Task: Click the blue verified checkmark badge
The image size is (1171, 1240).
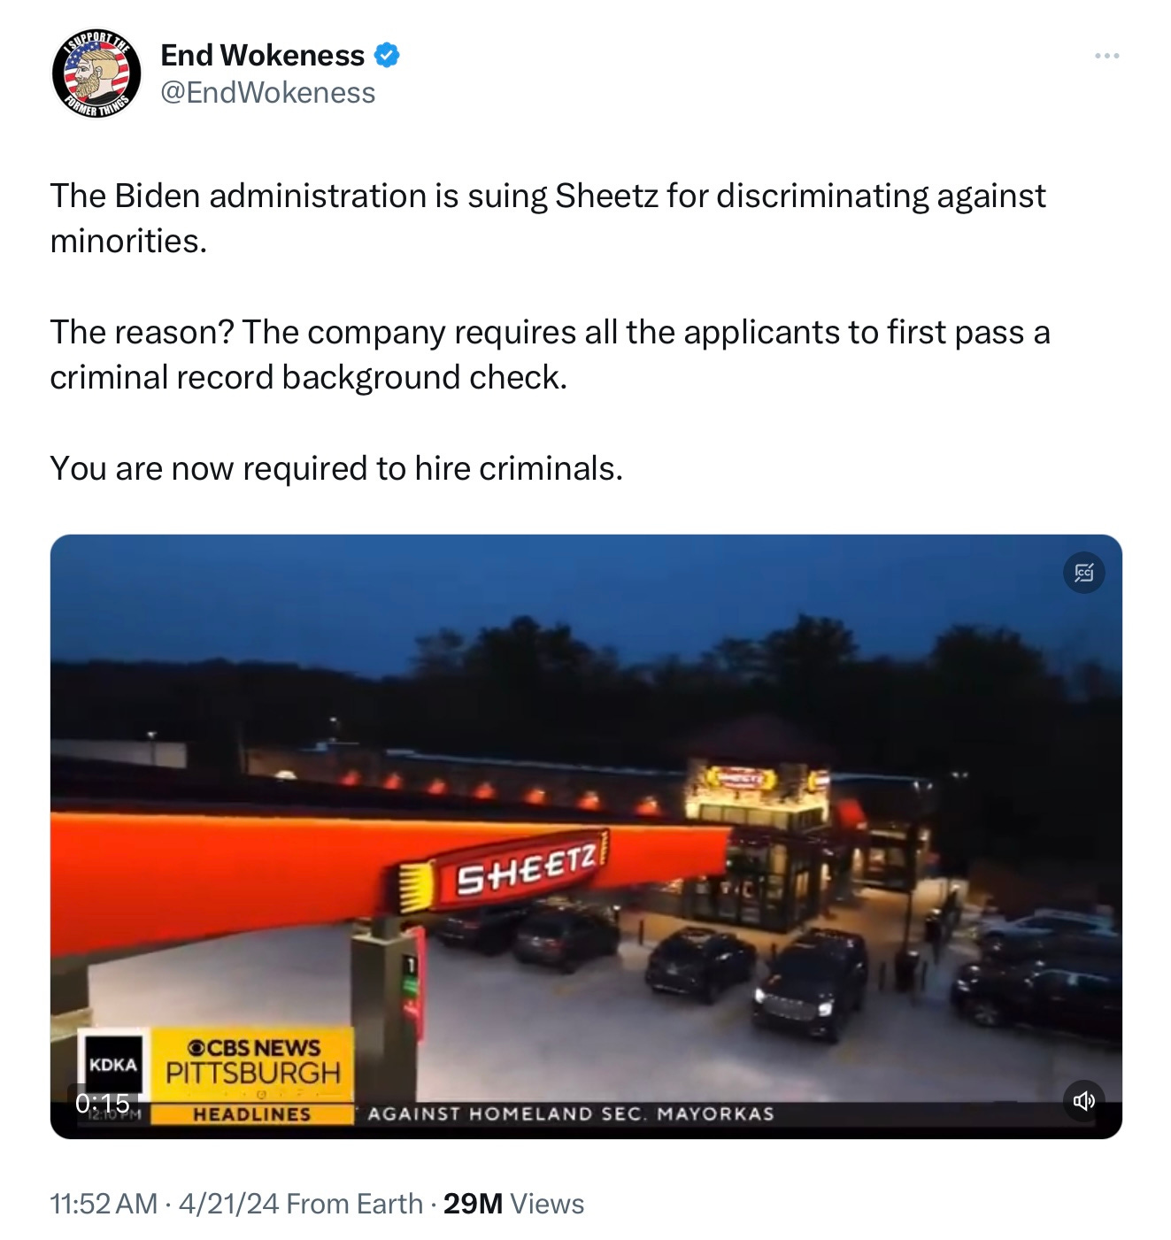Action: 386,56
